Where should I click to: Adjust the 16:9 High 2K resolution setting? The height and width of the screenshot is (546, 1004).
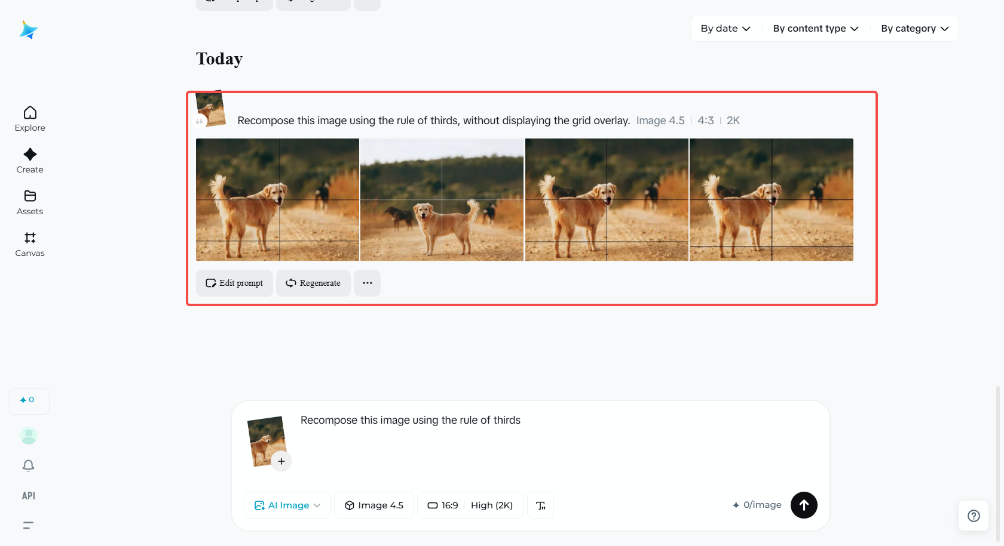(x=470, y=505)
